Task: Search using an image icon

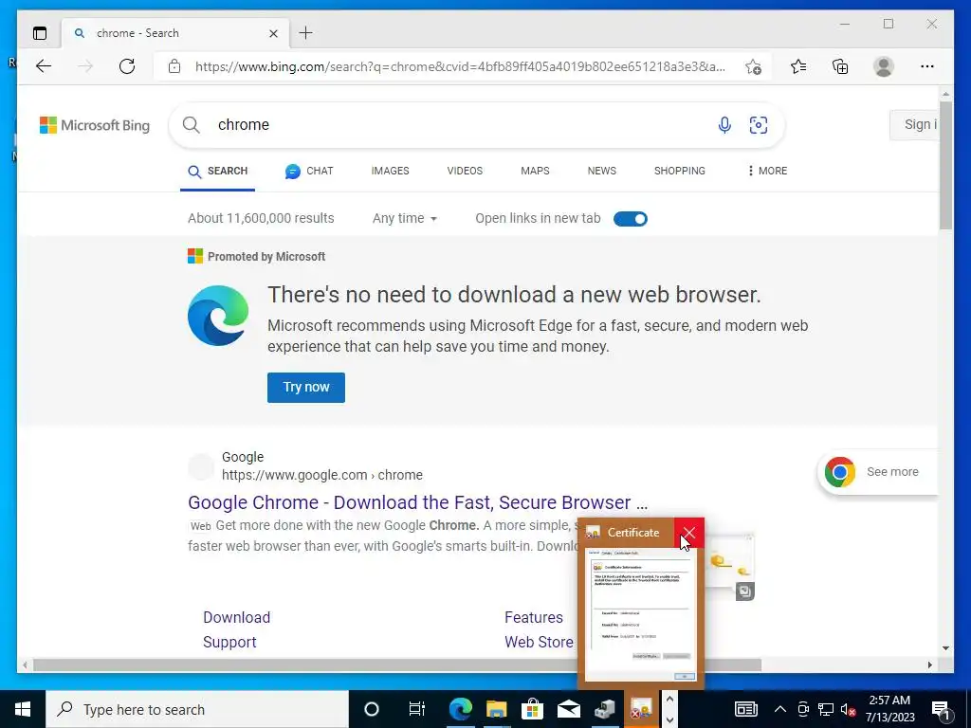Action: pos(759,124)
